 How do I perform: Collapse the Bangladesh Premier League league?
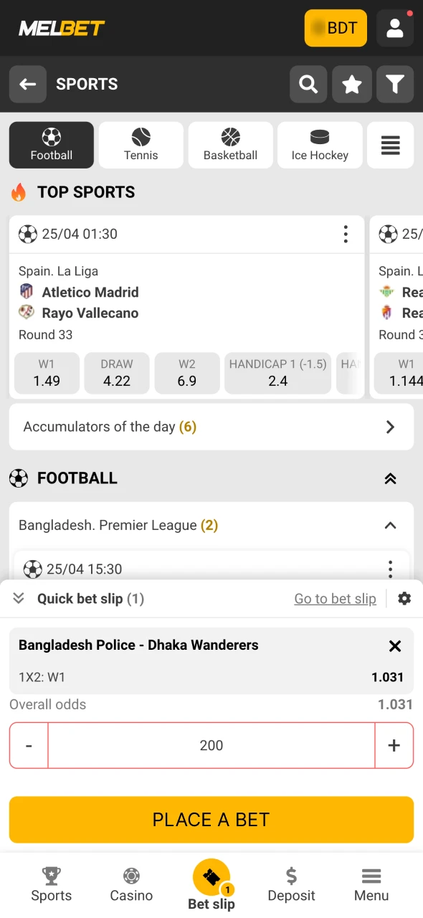coord(390,525)
